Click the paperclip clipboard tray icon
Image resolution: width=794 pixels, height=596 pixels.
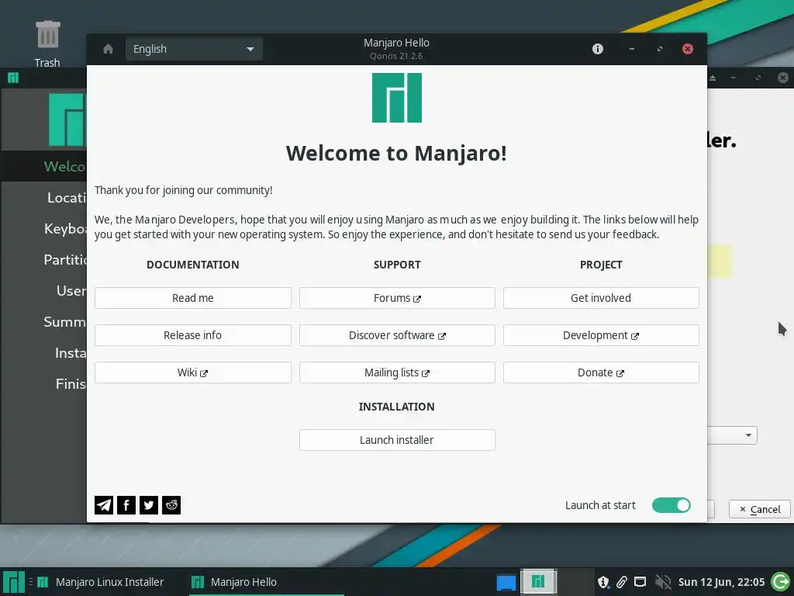tap(621, 582)
